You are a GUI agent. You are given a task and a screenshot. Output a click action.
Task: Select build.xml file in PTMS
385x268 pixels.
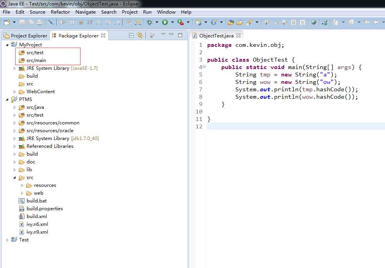(37, 216)
